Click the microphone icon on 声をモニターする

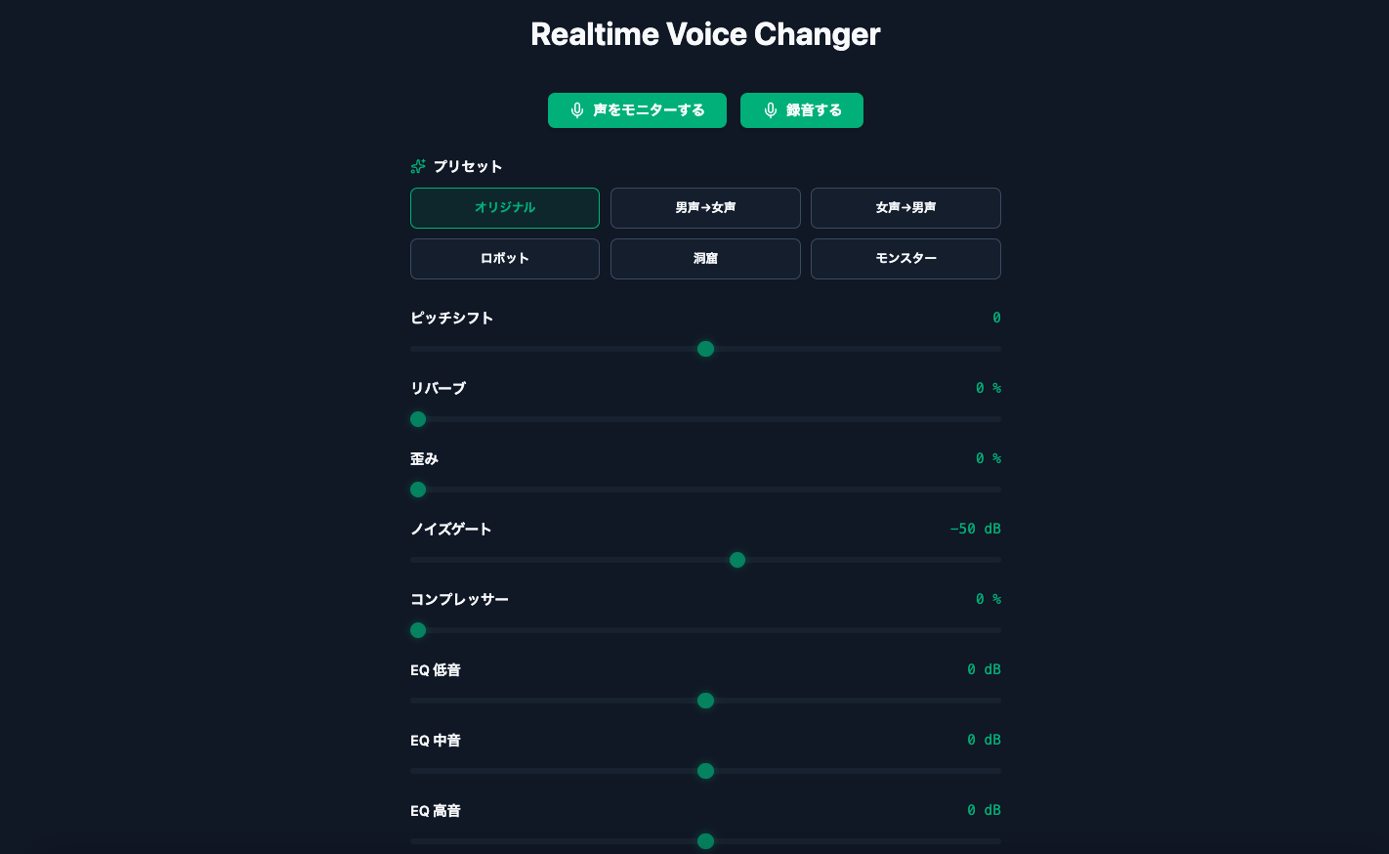point(577,110)
